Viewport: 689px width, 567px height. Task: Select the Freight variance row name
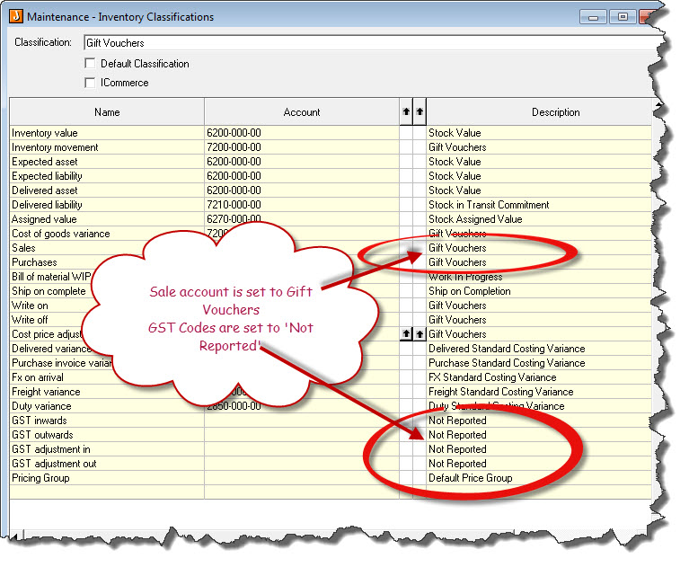(46, 392)
